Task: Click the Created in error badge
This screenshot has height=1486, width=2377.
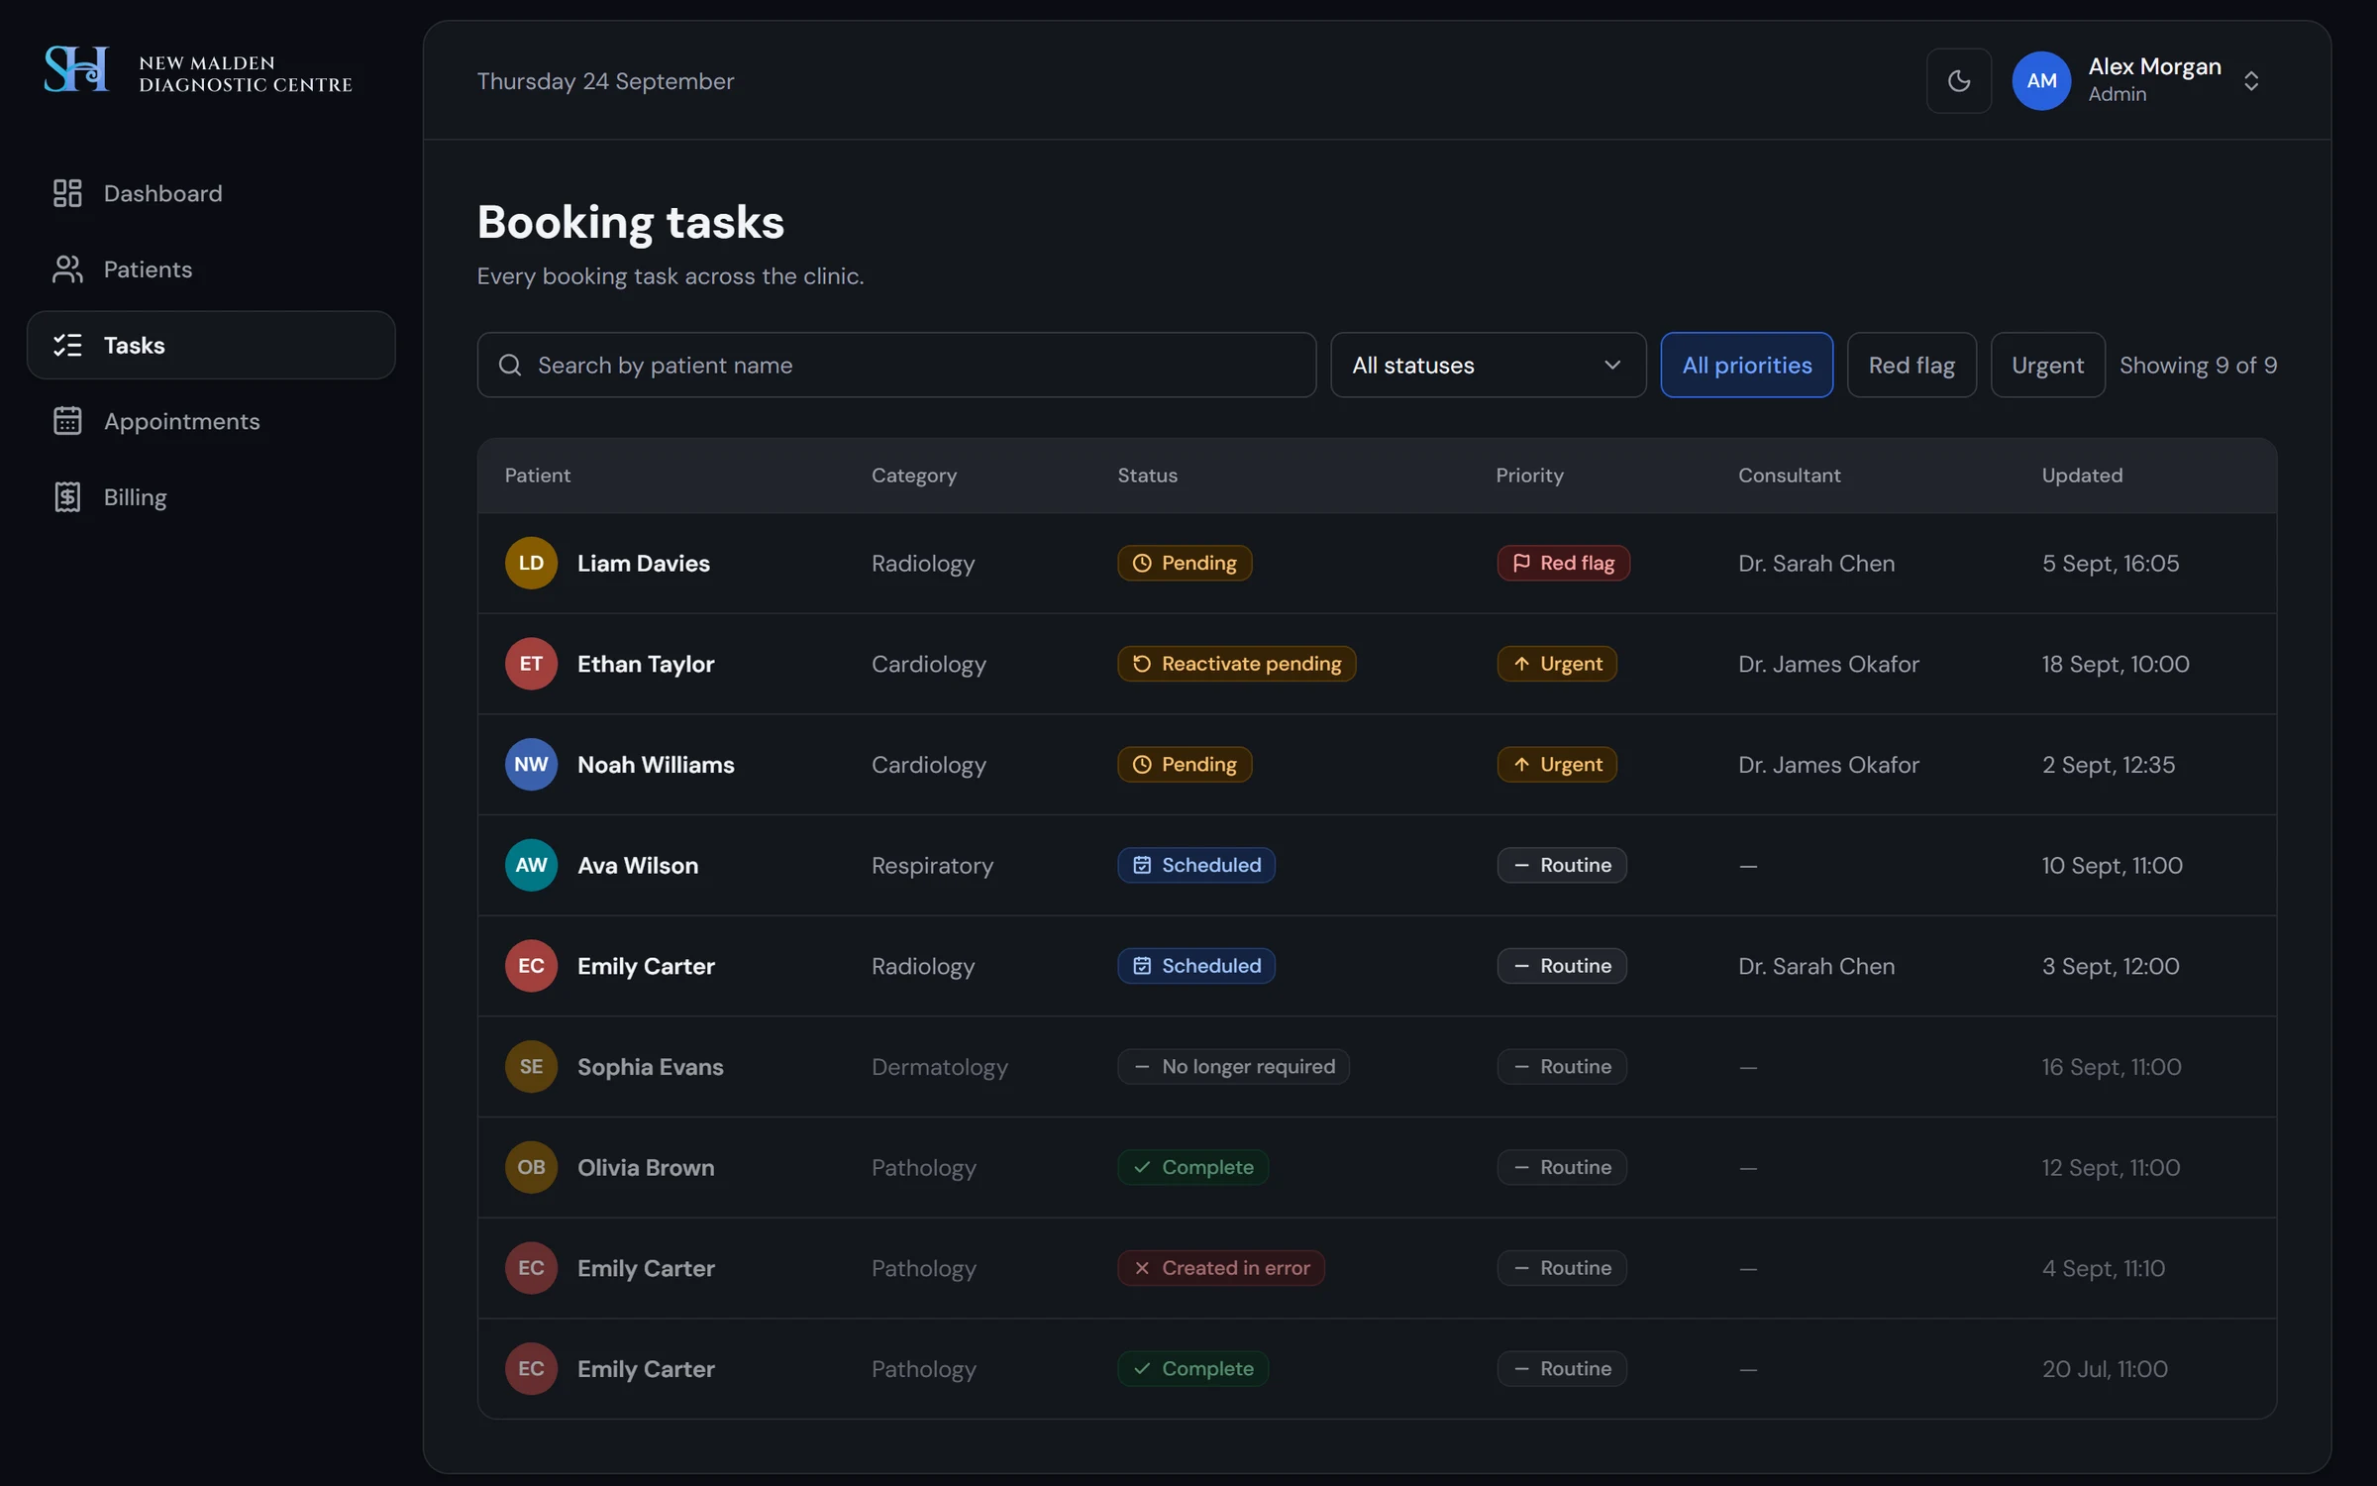Action: [1221, 1268]
